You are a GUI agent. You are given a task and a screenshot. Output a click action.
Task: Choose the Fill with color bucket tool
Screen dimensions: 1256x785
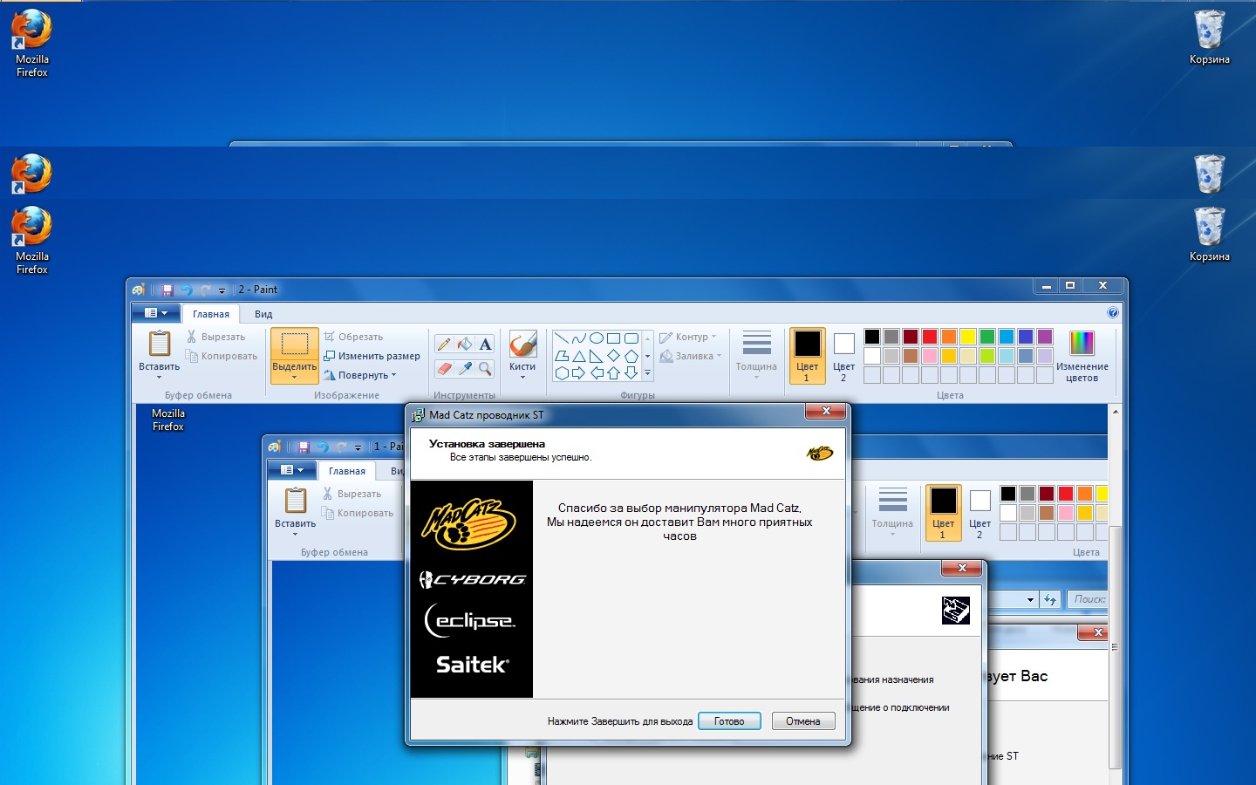pos(465,345)
